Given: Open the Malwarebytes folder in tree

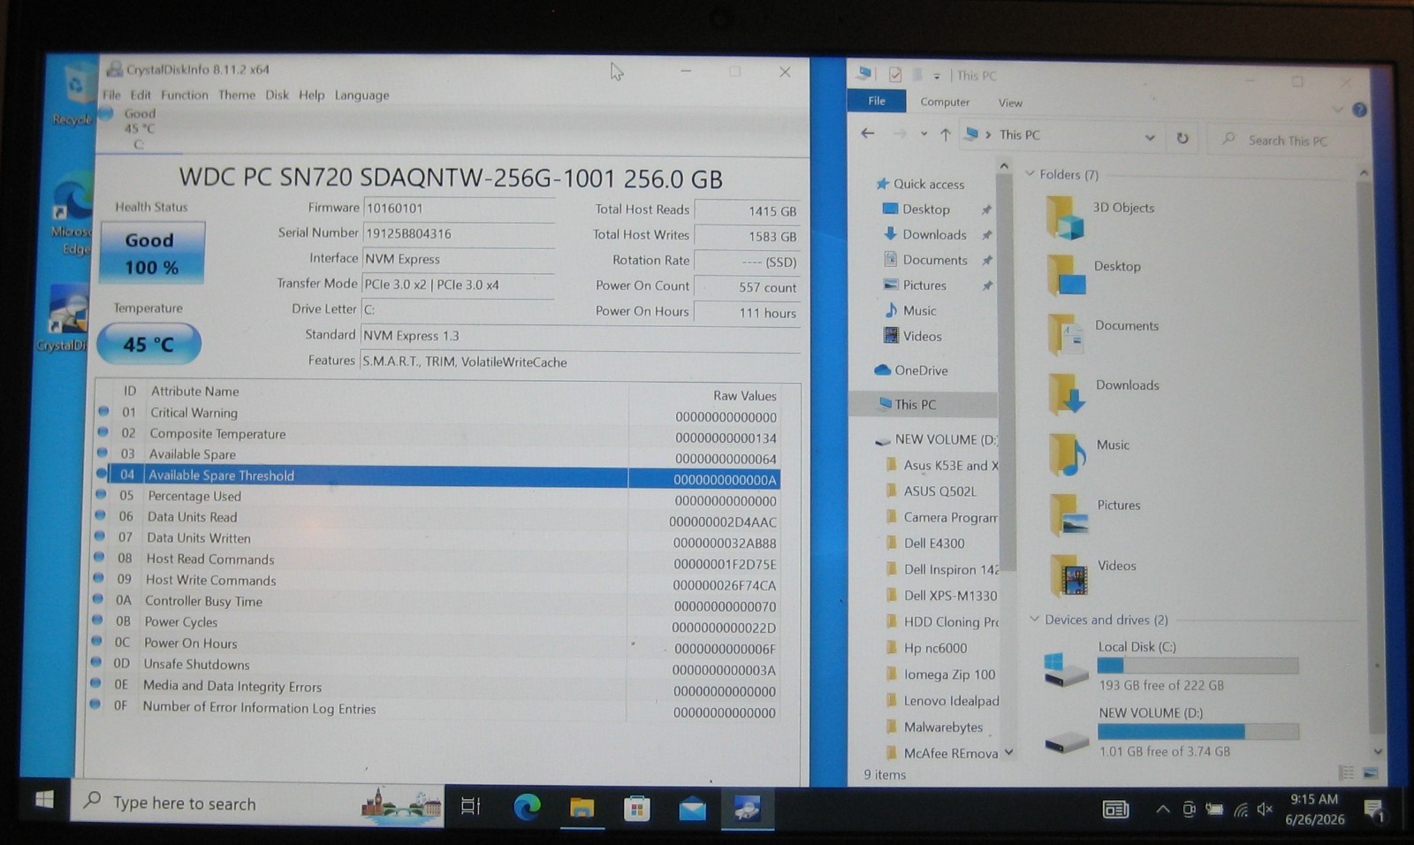Looking at the screenshot, I should [942, 727].
